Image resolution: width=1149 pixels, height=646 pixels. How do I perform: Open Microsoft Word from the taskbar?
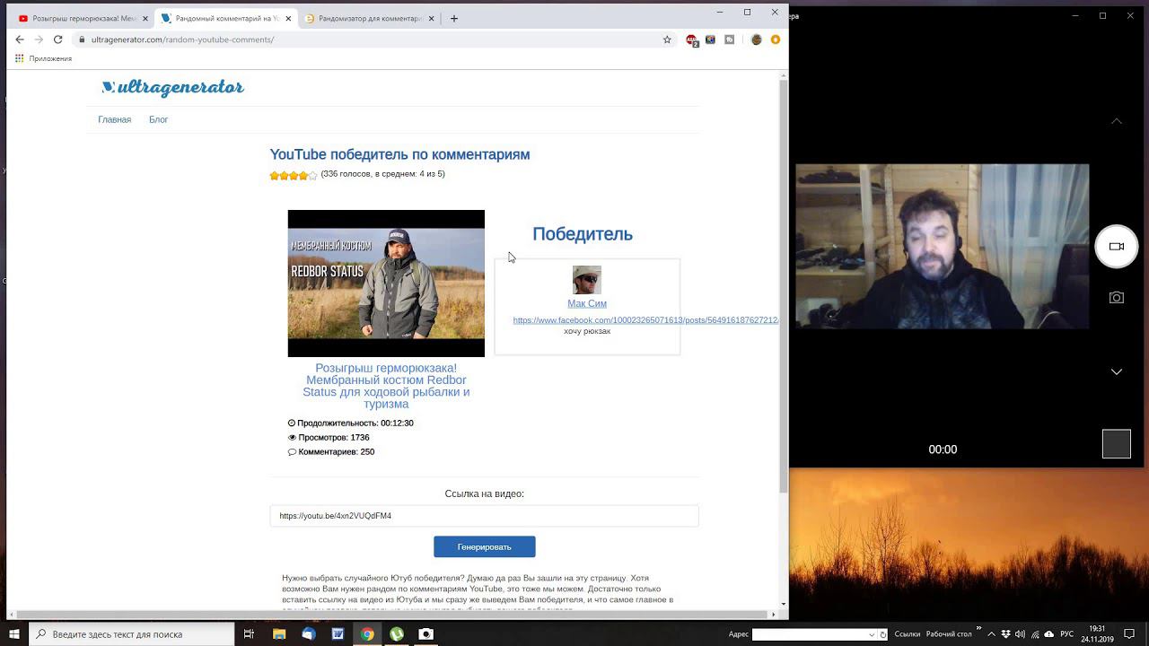[338, 633]
